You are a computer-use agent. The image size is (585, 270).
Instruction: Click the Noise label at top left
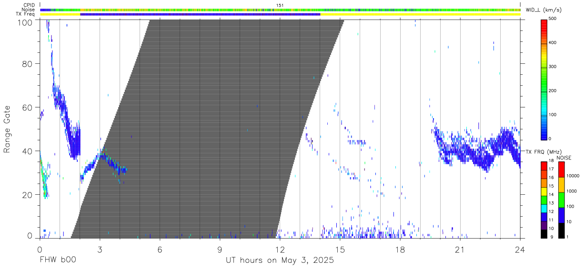[x=29, y=10]
